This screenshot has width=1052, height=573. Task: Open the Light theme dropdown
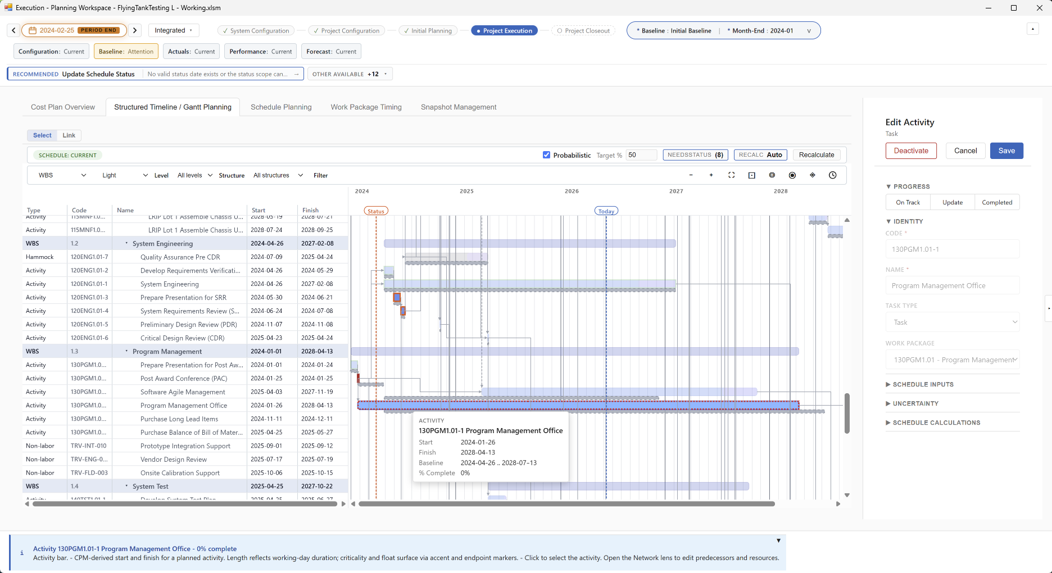coord(125,175)
